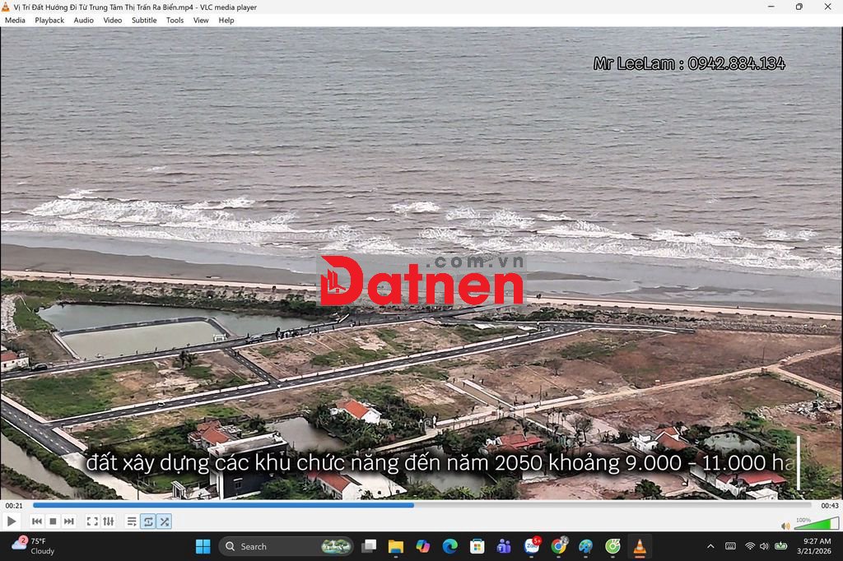
Task: Skip to previous media track
Action: pyautogui.click(x=37, y=522)
